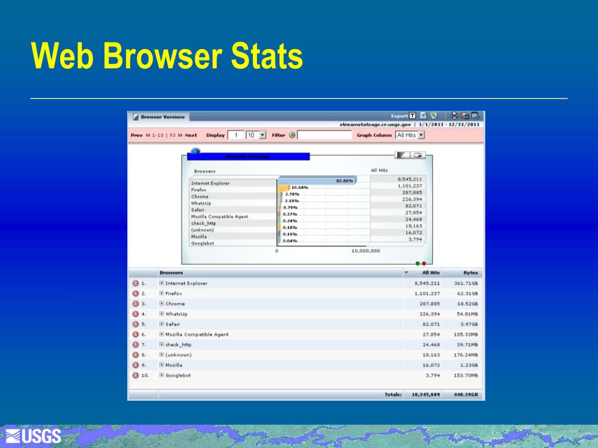Viewport: 598px width, 448px height.
Task: Click the Internet Explorer 82.60% bar
Action: point(317,180)
